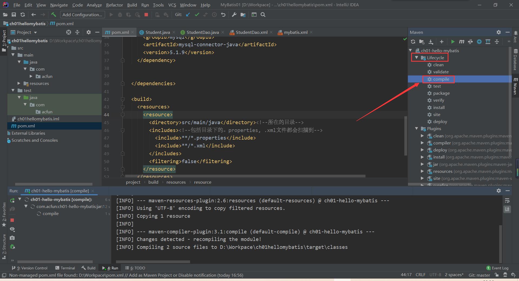This screenshot has width=519, height=281.
Task: Click the Execute Maven Goal m icon
Action: click(x=462, y=42)
